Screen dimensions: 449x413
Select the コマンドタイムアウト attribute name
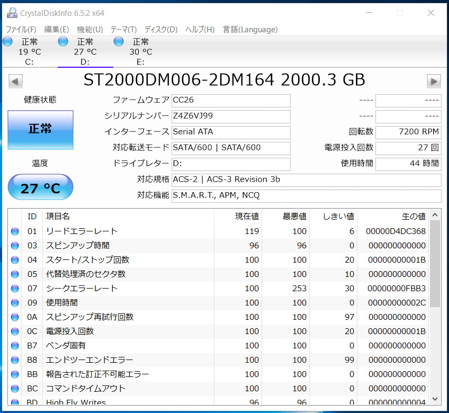click(x=86, y=389)
